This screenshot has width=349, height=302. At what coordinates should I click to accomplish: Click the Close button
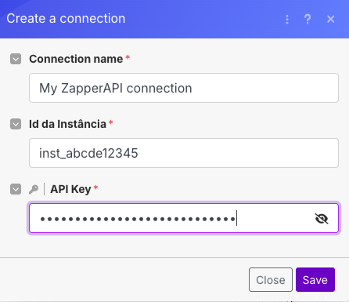[271, 279]
